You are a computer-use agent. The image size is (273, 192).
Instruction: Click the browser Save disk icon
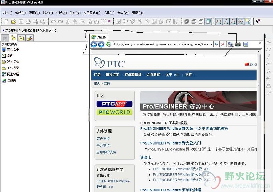[246, 45]
